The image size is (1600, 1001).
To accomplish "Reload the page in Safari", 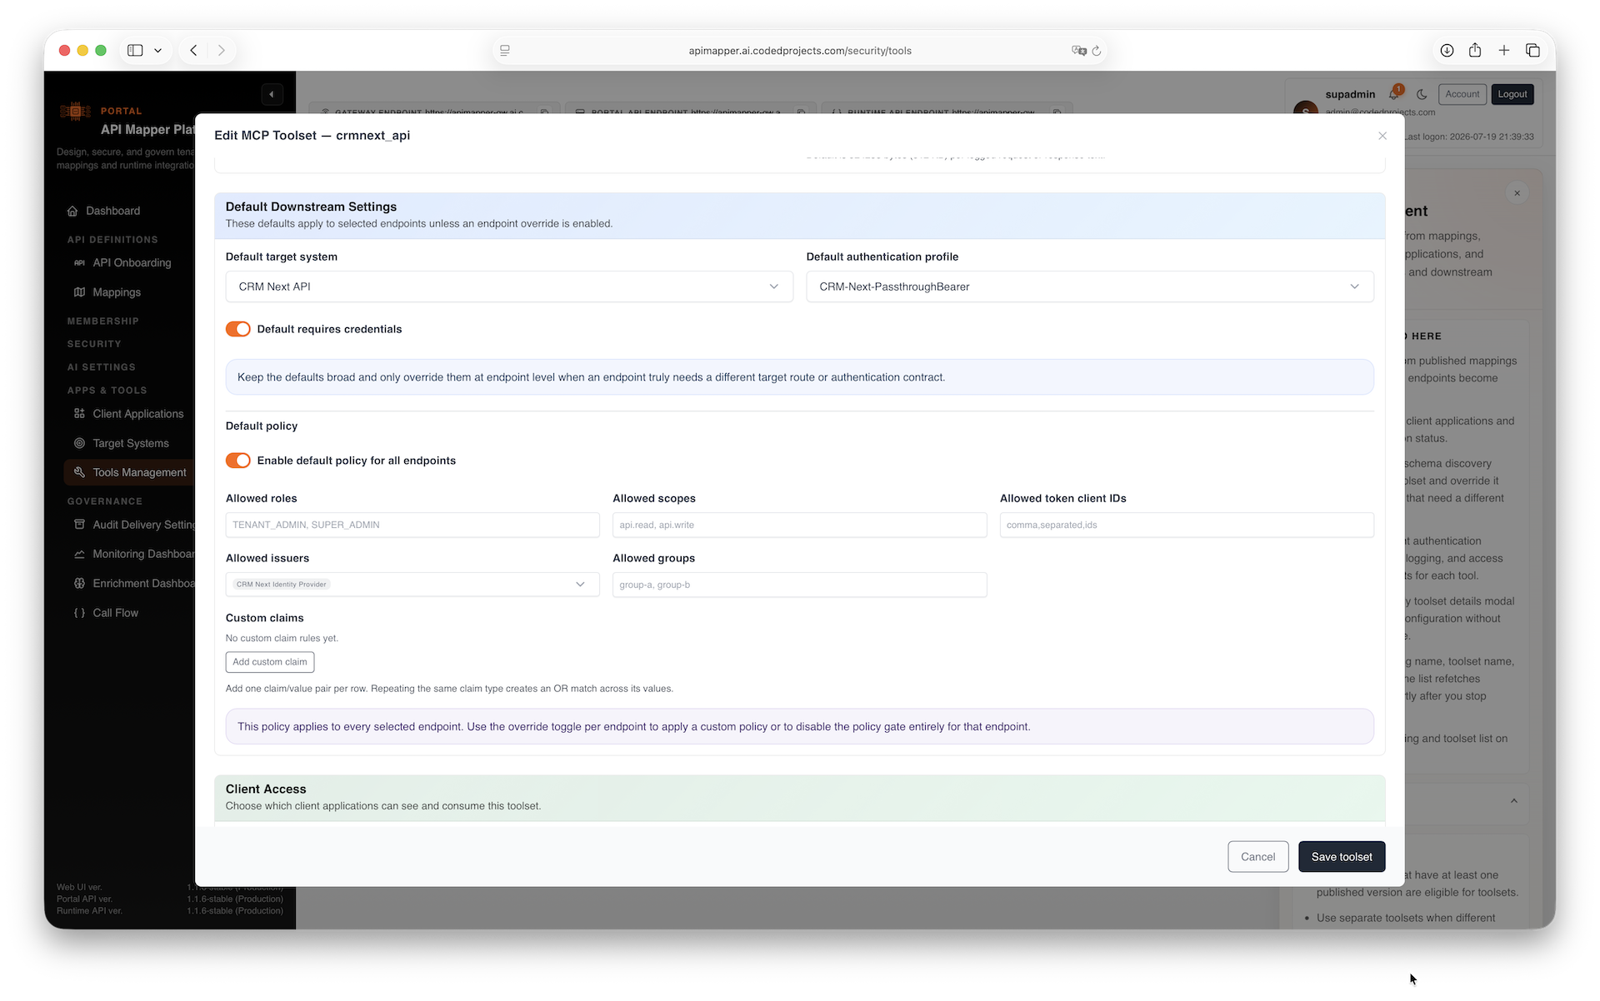I will coord(1097,51).
